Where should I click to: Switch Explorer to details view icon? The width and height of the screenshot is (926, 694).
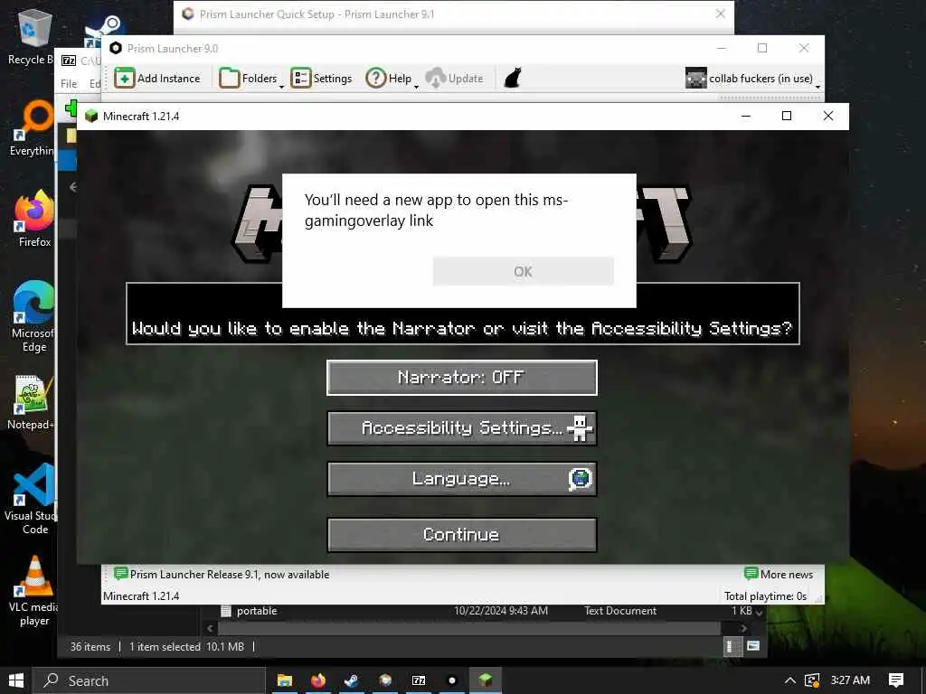tap(732, 646)
